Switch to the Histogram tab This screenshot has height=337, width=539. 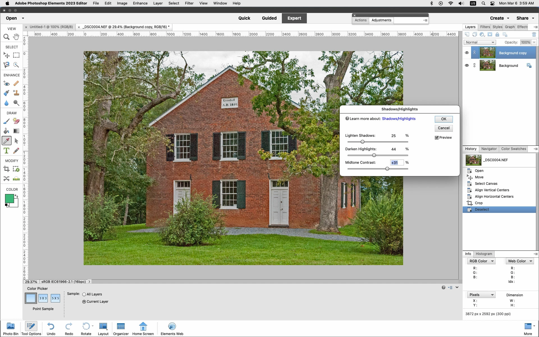pos(484,254)
